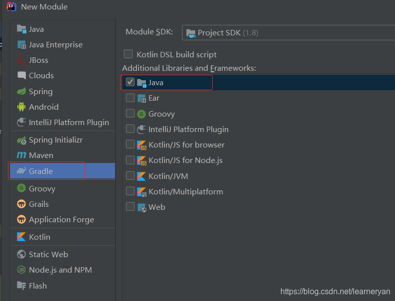Click the Kotlin DSL build script label
The image size is (395, 301).
(x=177, y=54)
